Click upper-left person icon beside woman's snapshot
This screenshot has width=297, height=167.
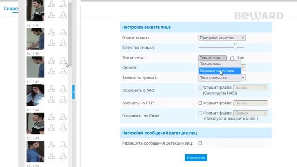52,89
